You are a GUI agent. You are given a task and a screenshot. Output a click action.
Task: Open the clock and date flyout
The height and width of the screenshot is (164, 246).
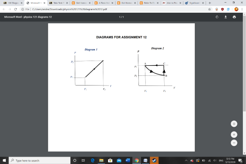(230, 160)
